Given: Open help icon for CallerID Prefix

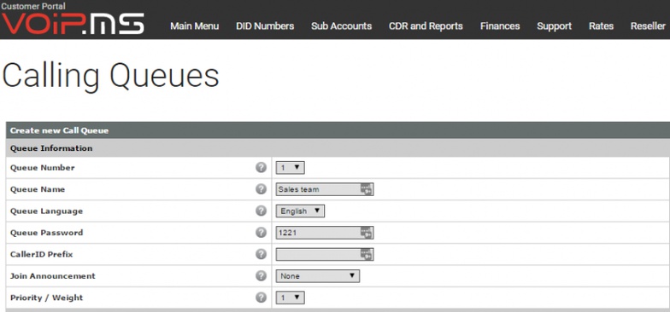Looking at the screenshot, I should pyautogui.click(x=262, y=254).
